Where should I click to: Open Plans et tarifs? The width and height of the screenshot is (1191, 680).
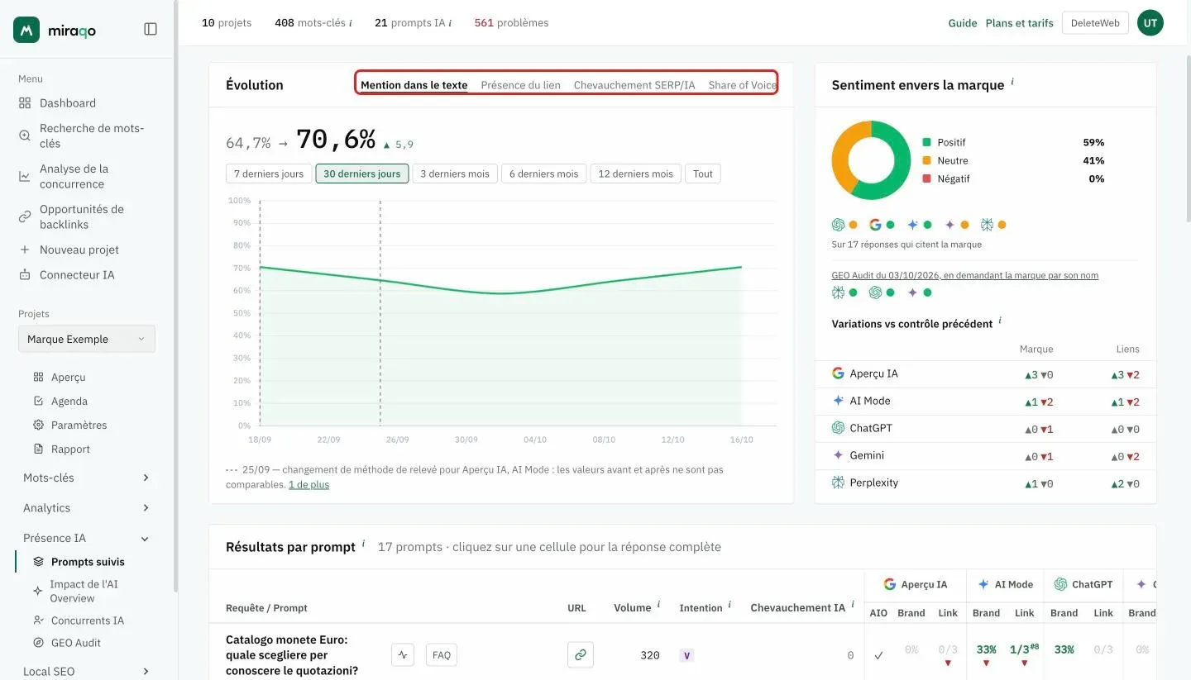coord(1020,23)
